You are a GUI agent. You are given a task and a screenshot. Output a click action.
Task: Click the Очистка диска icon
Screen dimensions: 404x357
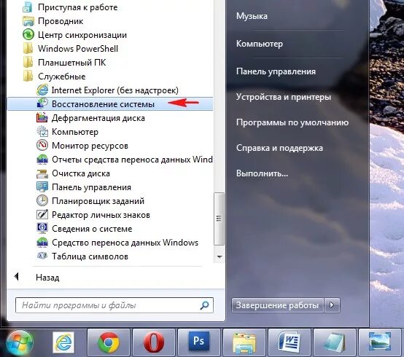(42, 173)
